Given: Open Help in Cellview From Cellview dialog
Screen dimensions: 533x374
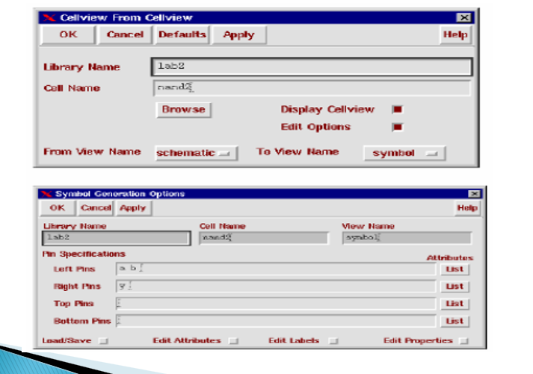Looking at the screenshot, I should 455,34.
